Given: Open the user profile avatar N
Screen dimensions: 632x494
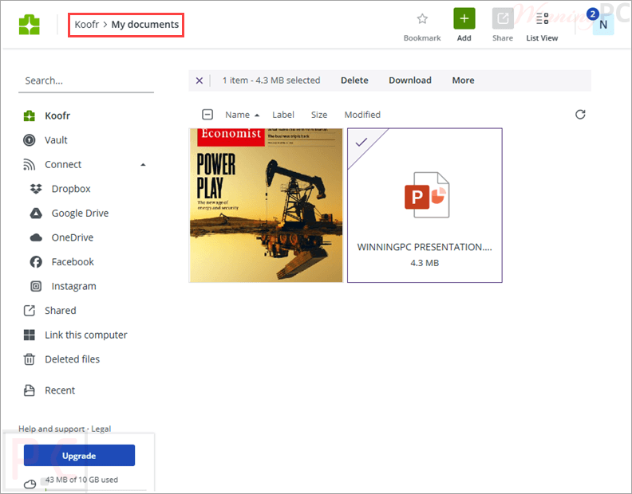Looking at the screenshot, I should pyautogui.click(x=603, y=25).
